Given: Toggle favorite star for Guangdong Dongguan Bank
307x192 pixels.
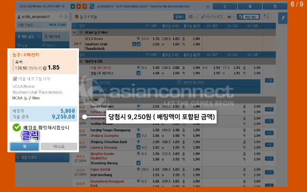Looking at the screenshot, I should (x=138, y=181).
